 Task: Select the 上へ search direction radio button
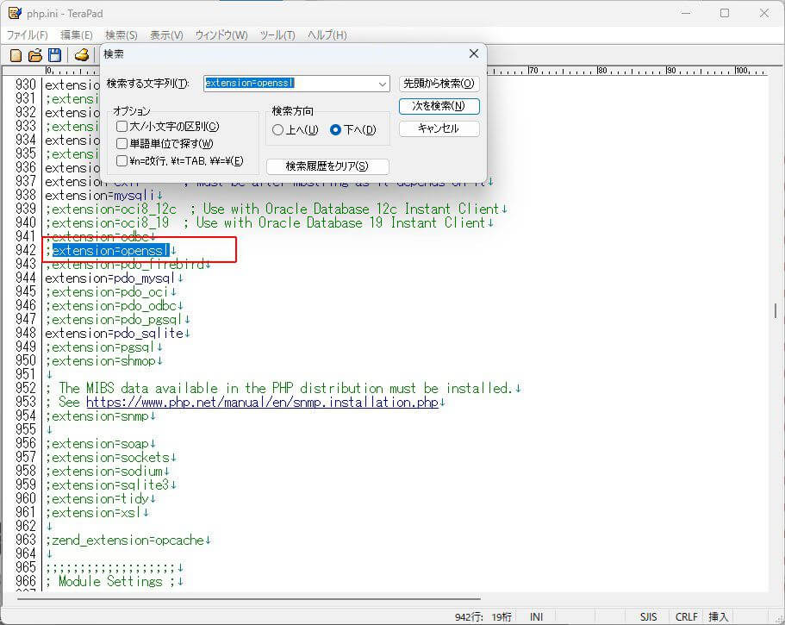tap(277, 130)
